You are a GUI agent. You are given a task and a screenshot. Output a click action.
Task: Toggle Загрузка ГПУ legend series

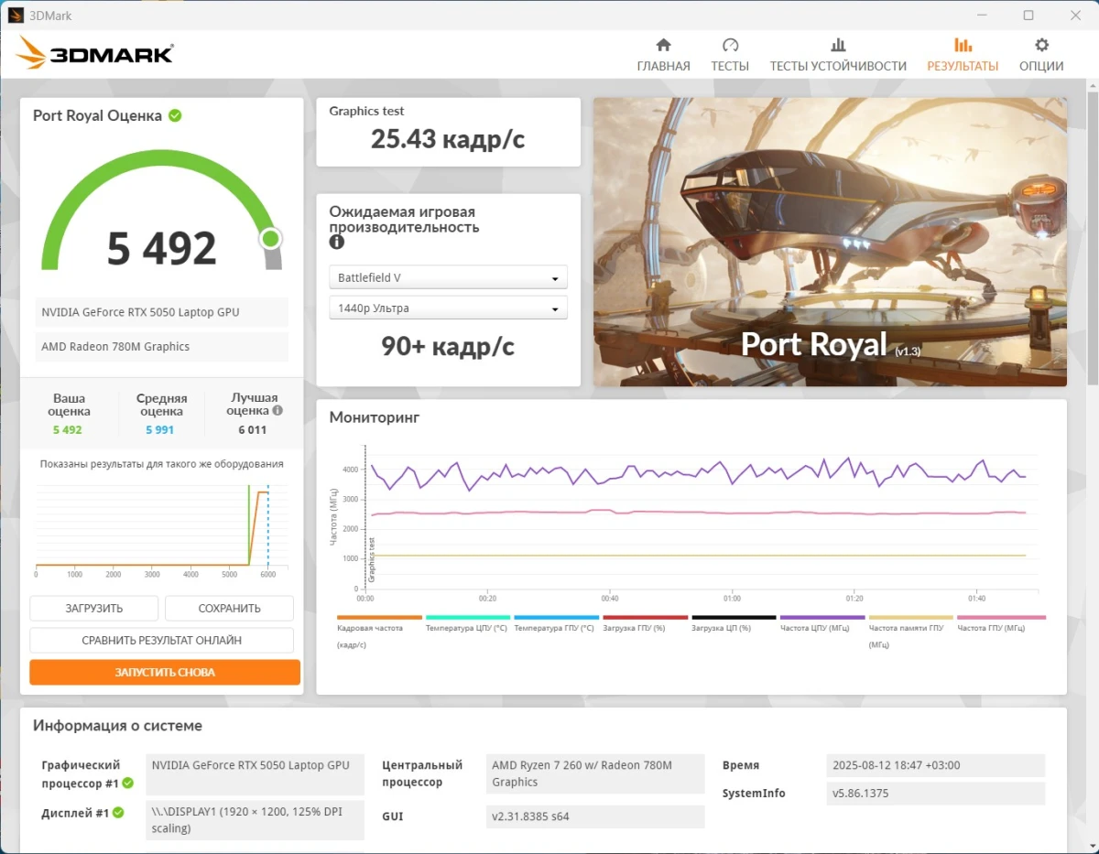(x=645, y=623)
